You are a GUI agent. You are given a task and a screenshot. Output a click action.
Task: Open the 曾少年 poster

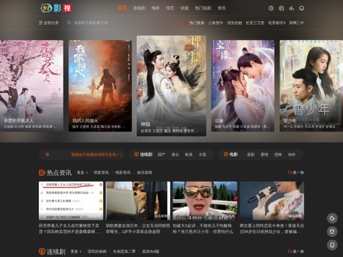tap(312, 86)
